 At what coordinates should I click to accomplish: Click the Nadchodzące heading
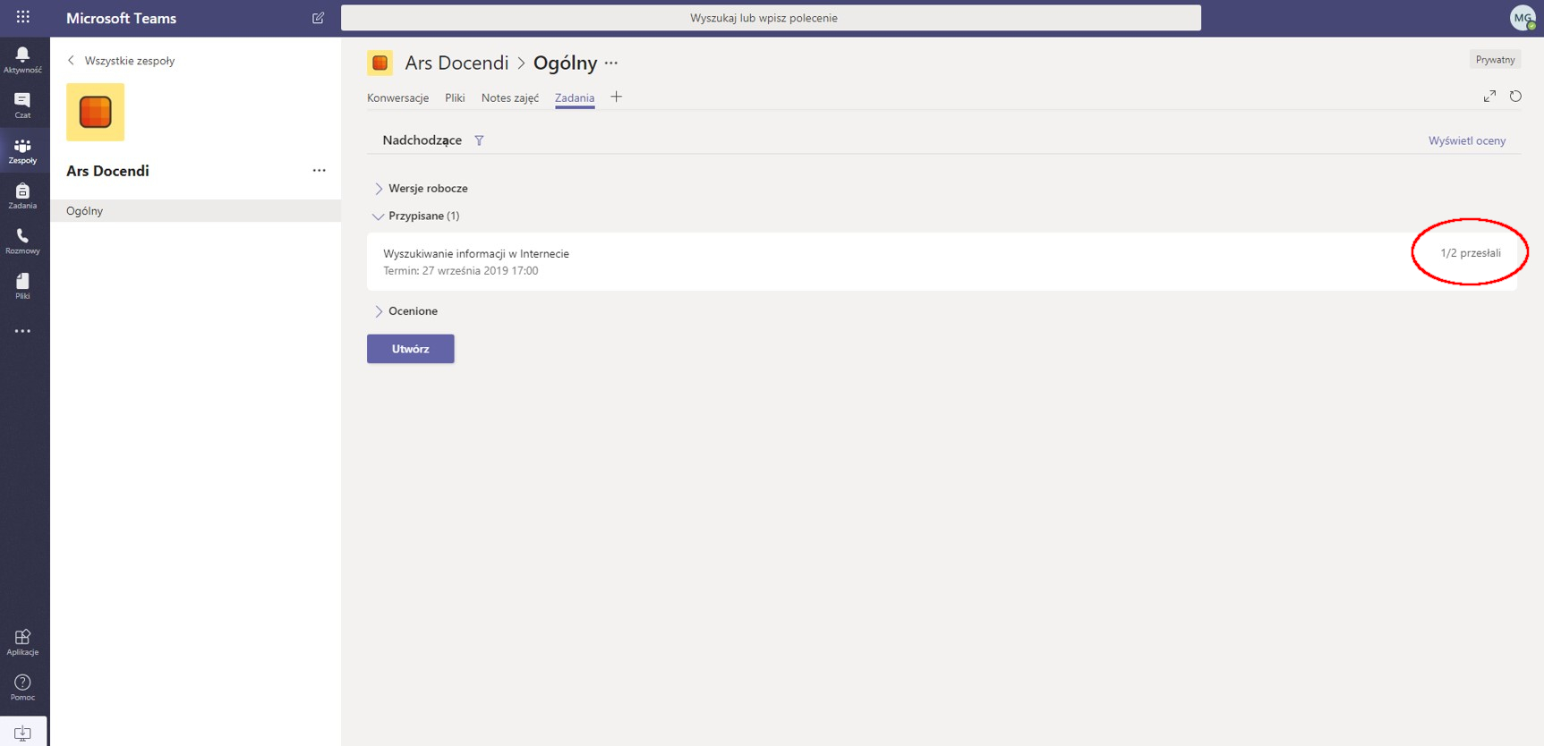pyautogui.click(x=422, y=140)
